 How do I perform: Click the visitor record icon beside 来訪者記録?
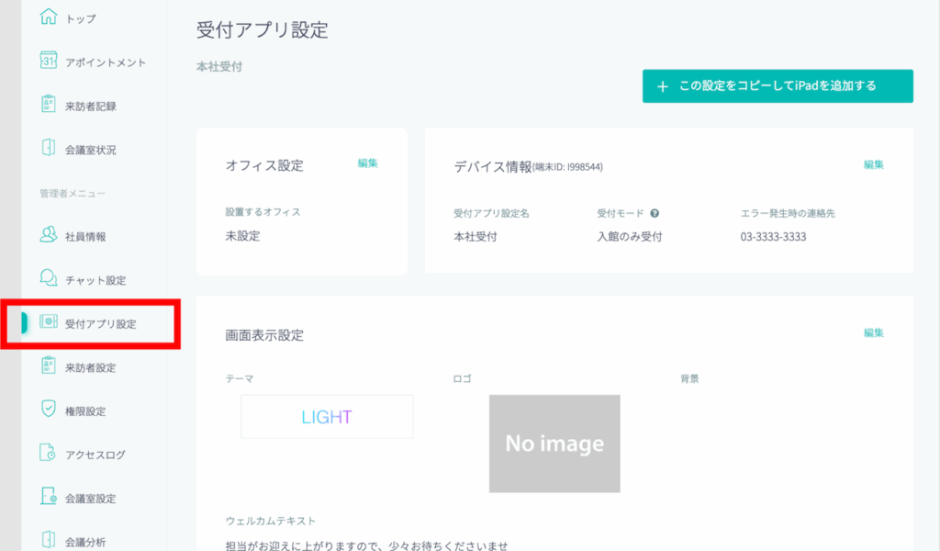tap(50, 105)
